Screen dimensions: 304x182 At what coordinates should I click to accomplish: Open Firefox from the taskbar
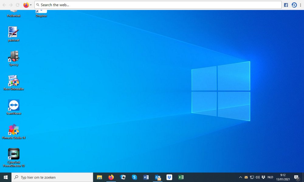point(111,177)
